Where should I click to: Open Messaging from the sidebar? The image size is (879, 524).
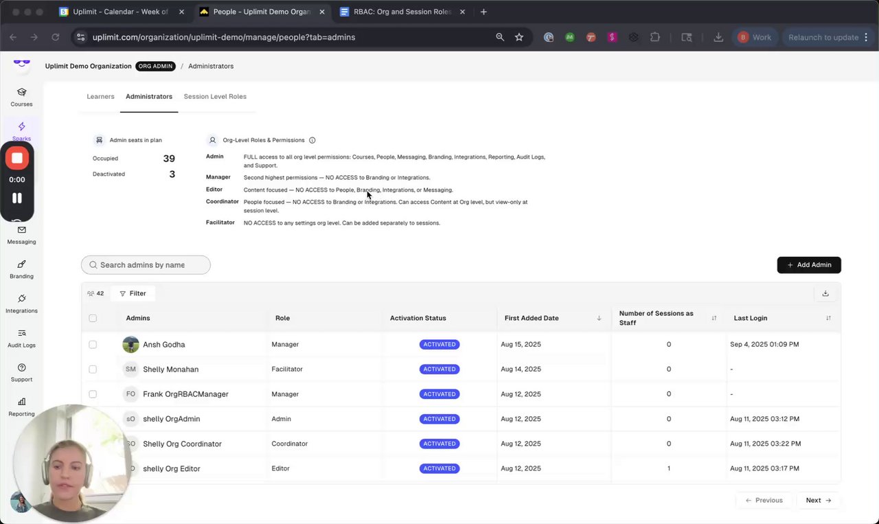coord(21,234)
